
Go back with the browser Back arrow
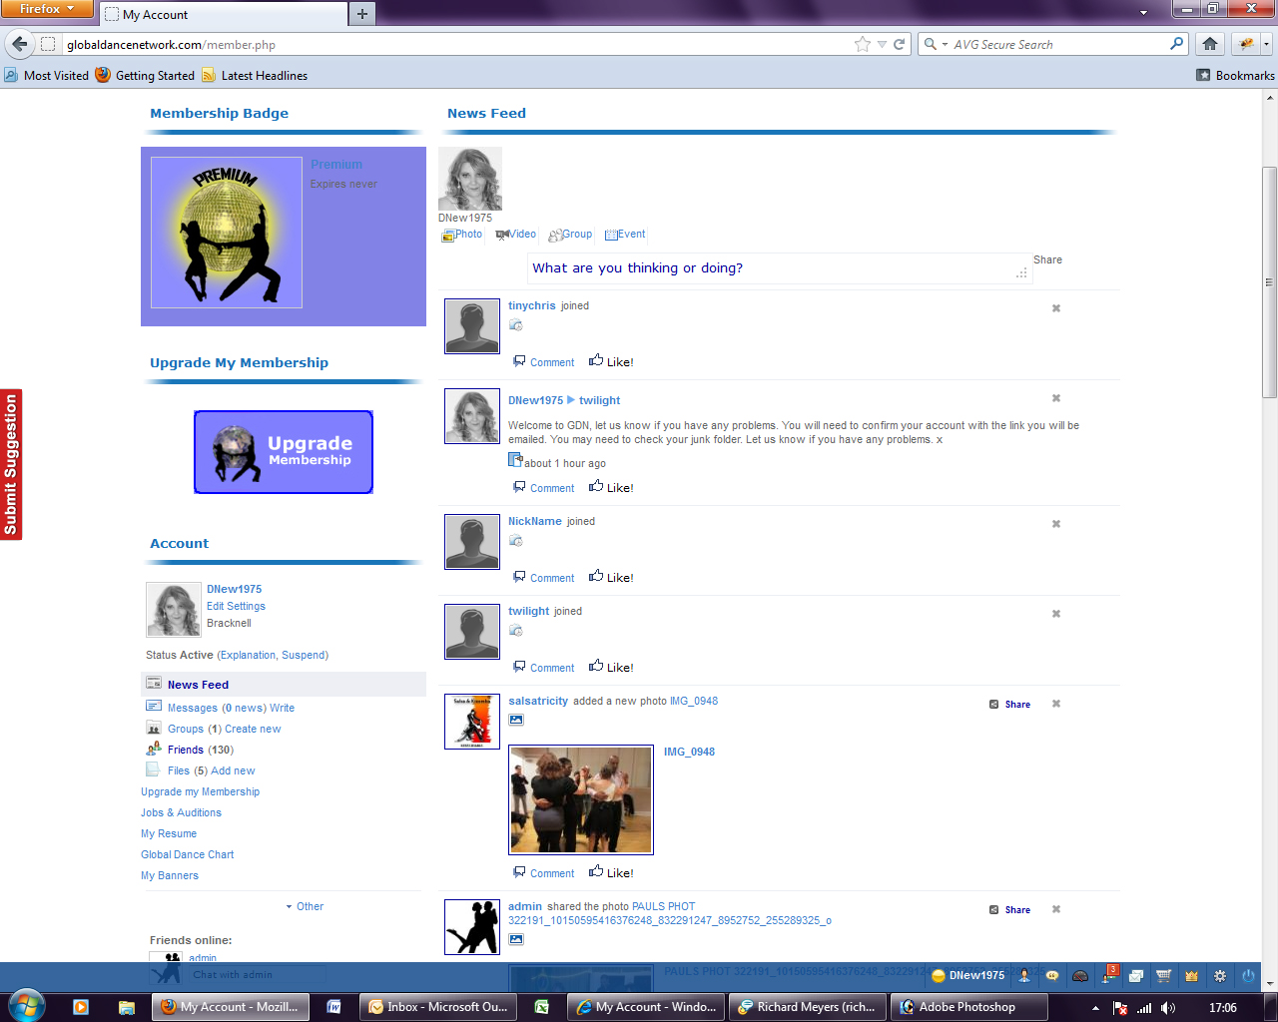[x=20, y=44]
